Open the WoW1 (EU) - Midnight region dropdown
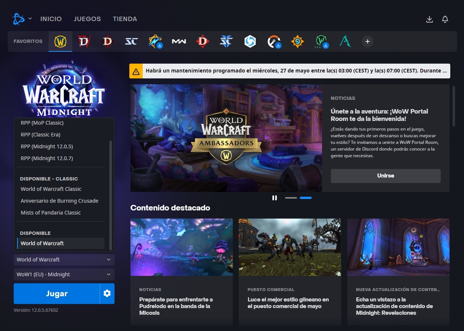 tap(64, 274)
